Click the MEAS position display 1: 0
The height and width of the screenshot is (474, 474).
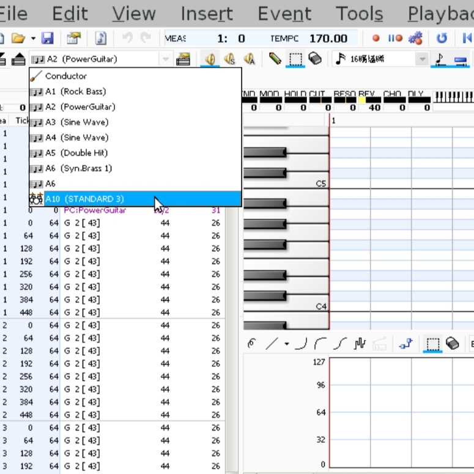click(x=231, y=39)
